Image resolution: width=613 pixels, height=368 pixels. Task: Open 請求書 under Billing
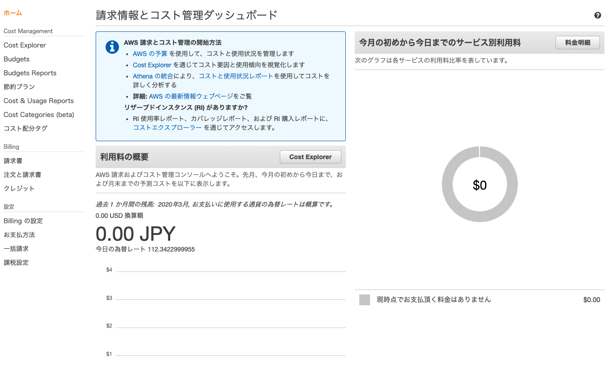point(13,161)
